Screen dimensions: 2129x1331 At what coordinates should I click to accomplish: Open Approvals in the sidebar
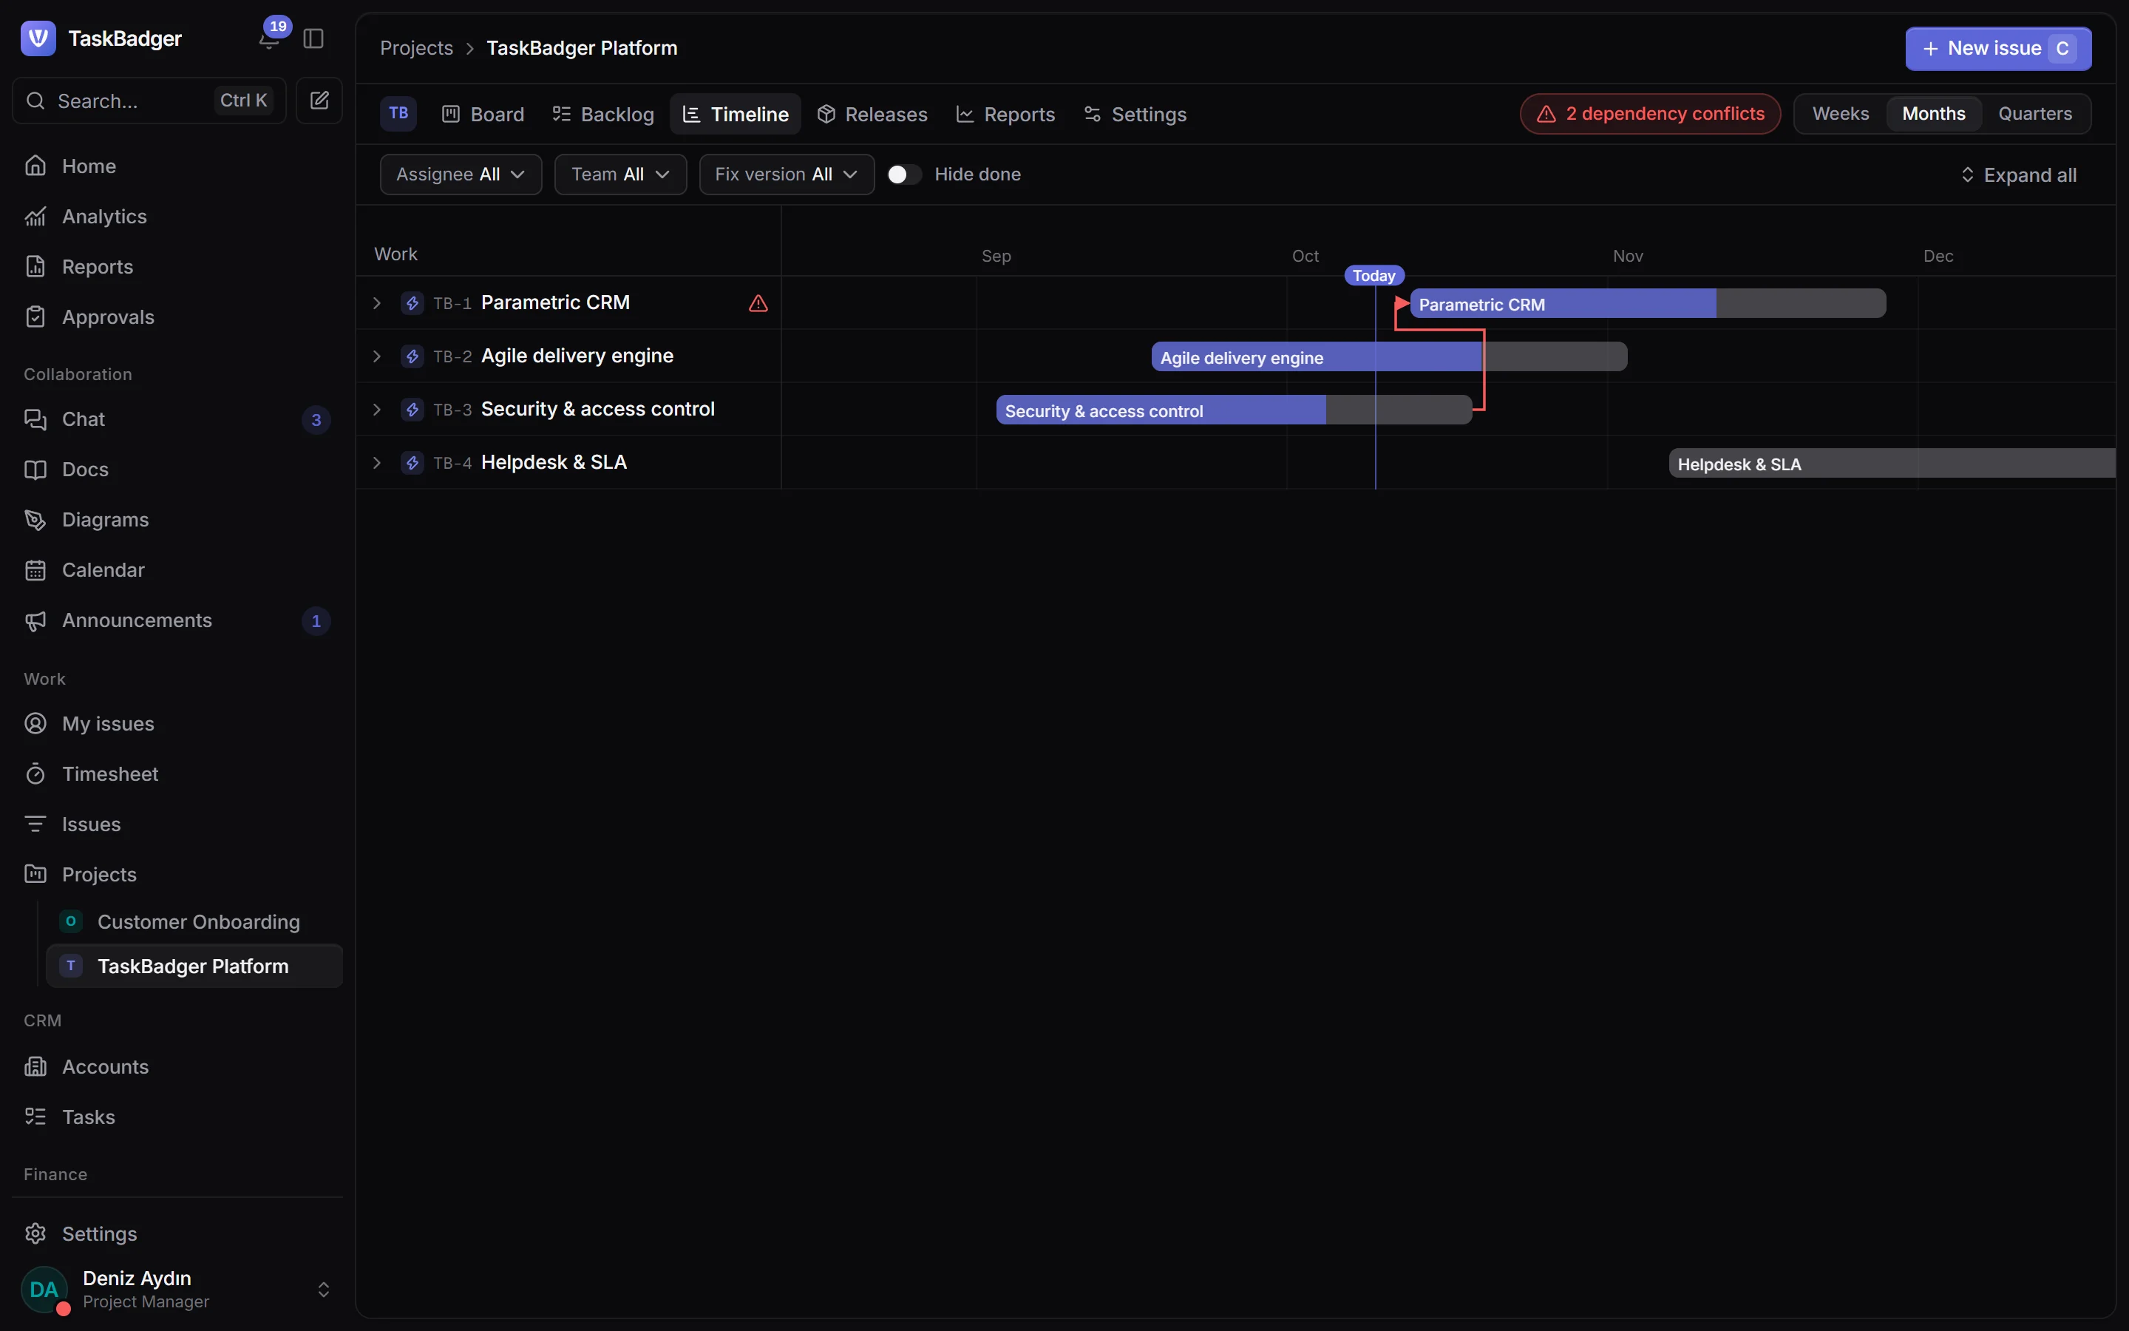click(x=177, y=317)
